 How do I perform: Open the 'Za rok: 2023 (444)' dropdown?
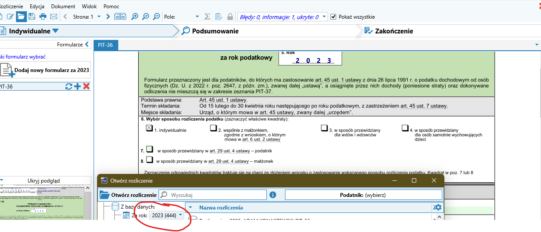click(180, 215)
